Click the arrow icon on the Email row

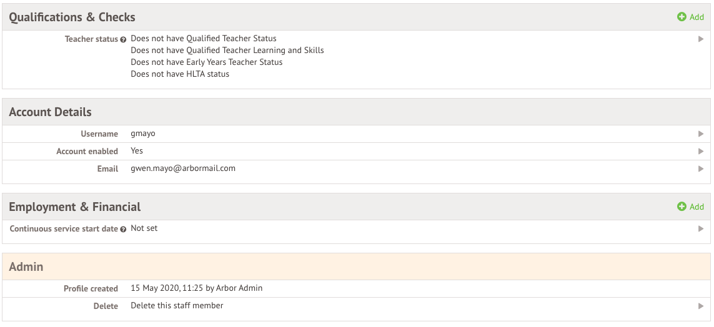point(701,168)
